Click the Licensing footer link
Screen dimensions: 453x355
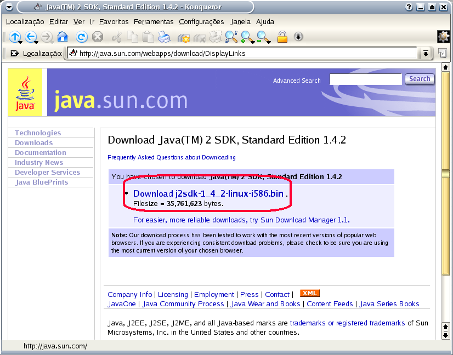click(173, 294)
